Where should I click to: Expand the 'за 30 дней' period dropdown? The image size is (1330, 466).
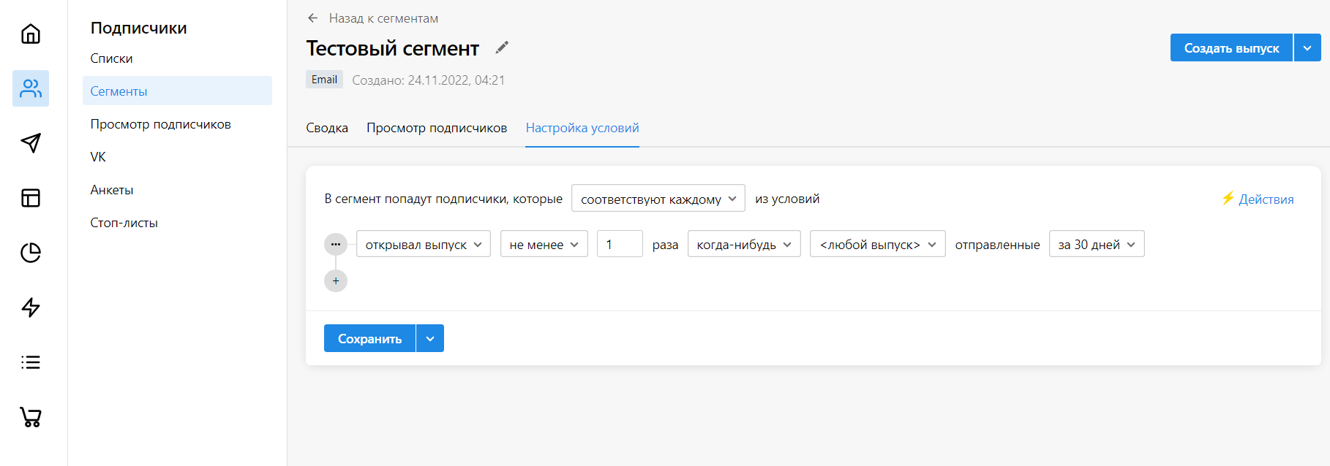pos(1096,244)
